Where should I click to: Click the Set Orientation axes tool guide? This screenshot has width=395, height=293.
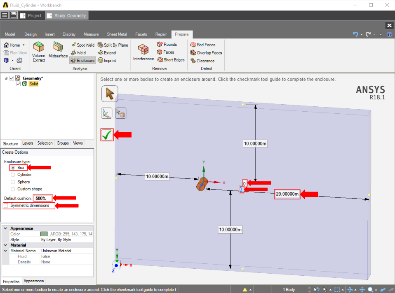pos(106,113)
